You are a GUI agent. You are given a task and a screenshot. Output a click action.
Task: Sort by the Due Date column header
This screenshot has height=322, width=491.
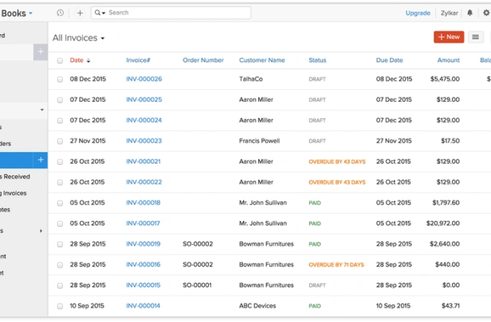tap(389, 60)
